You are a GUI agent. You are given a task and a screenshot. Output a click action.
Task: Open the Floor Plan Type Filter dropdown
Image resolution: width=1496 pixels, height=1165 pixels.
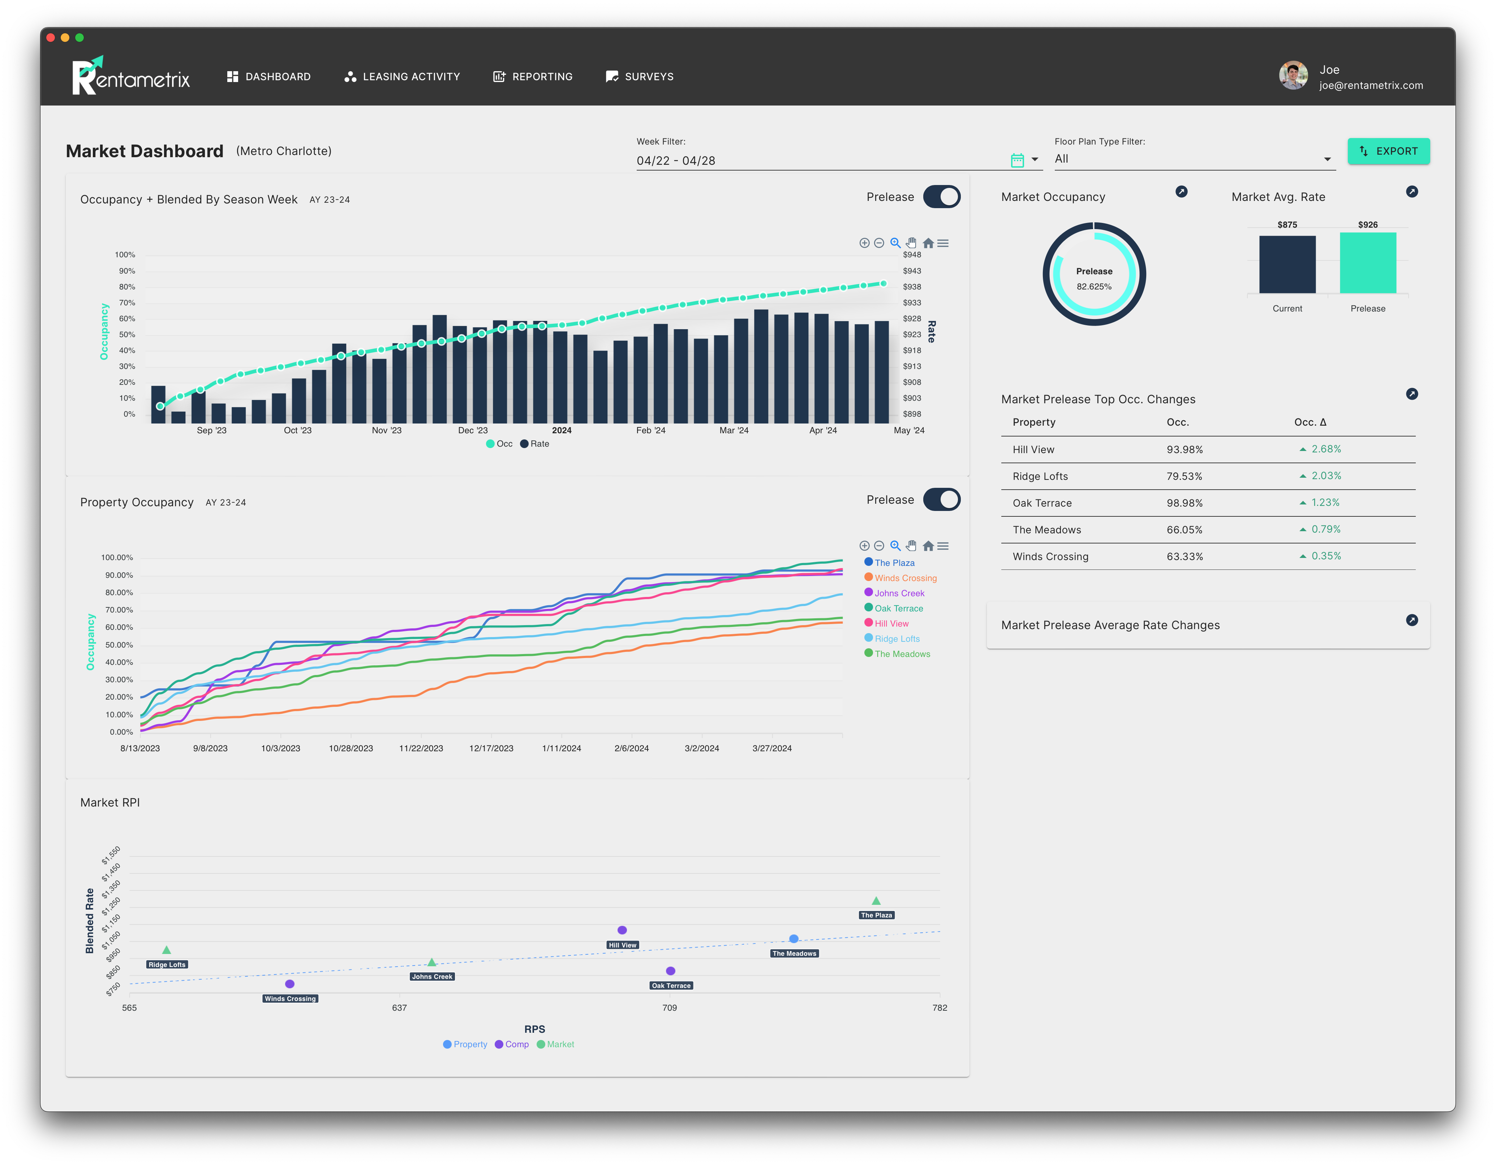[1327, 160]
